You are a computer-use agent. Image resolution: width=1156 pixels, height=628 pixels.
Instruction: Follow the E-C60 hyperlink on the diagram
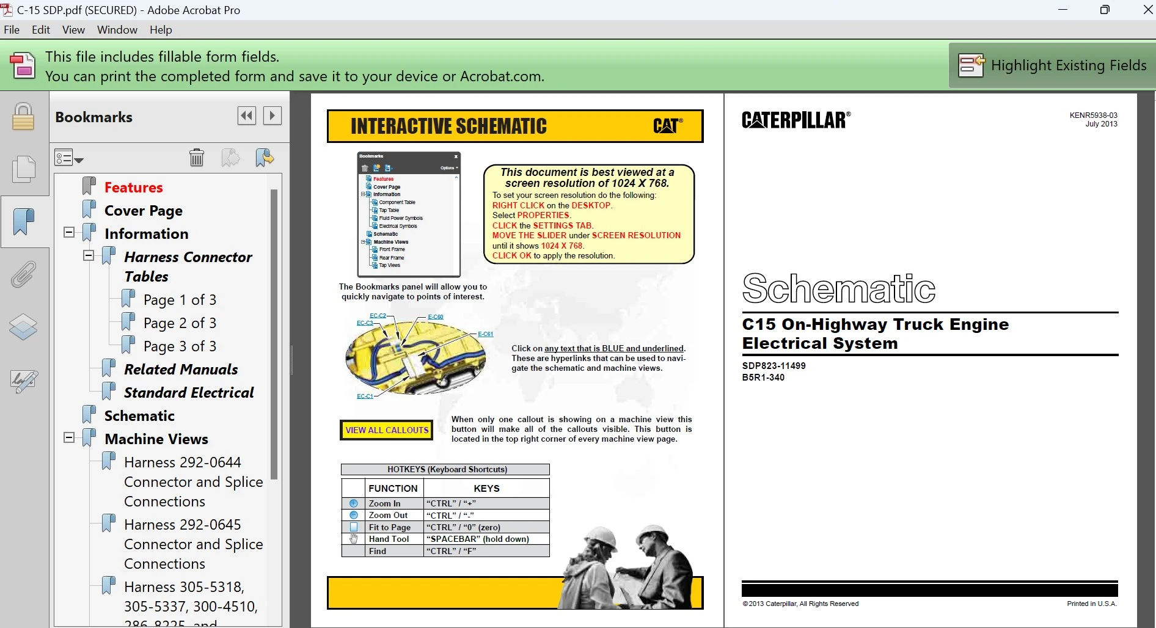tap(436, 317)
